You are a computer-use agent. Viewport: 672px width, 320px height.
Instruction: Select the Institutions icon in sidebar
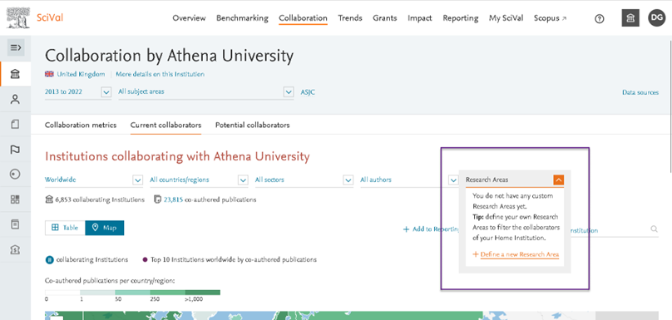pyautogui.click(x=16, y=75)
